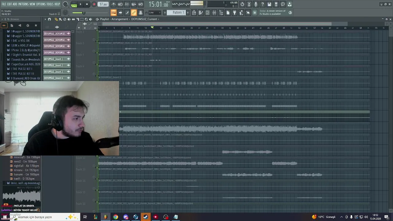The width and height of the screenshot is (393, 221).
Task: Open the Piano roll view icon
Action: pos(201,13)
